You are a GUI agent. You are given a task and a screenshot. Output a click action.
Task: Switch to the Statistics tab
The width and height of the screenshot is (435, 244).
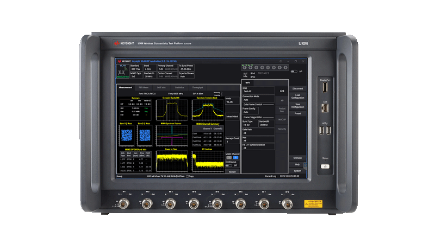(179, 88)
